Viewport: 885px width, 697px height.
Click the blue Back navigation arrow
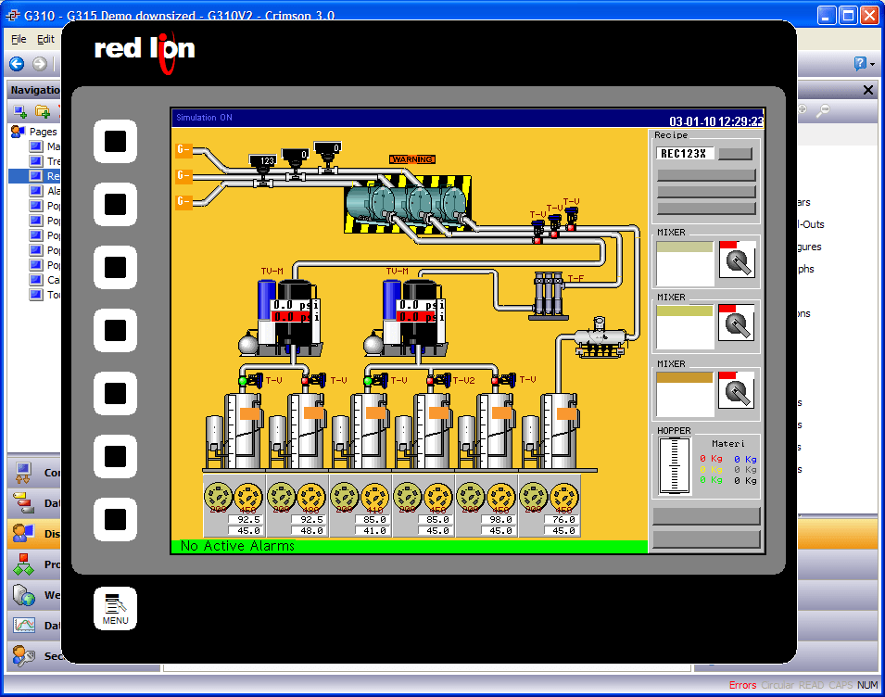(x=17, y=64)
